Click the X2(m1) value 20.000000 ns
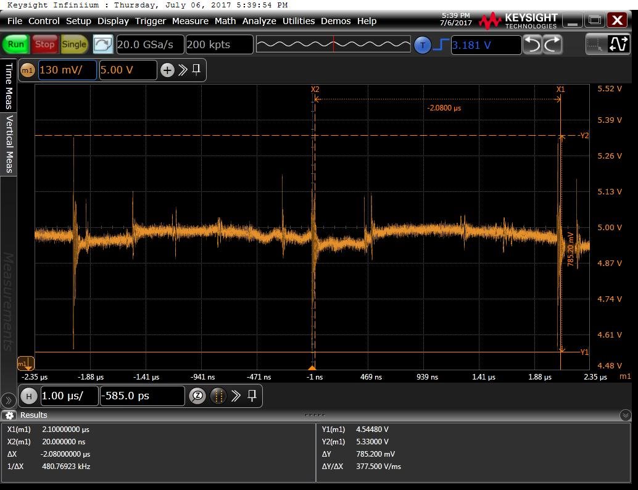The height and width of the screenshot is (490, 638). click(x=64, y=442)
